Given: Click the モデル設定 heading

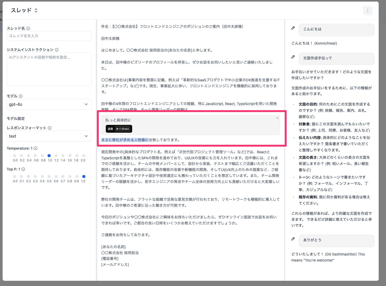Looking at the screenshot, I should [x=16, y=119].
